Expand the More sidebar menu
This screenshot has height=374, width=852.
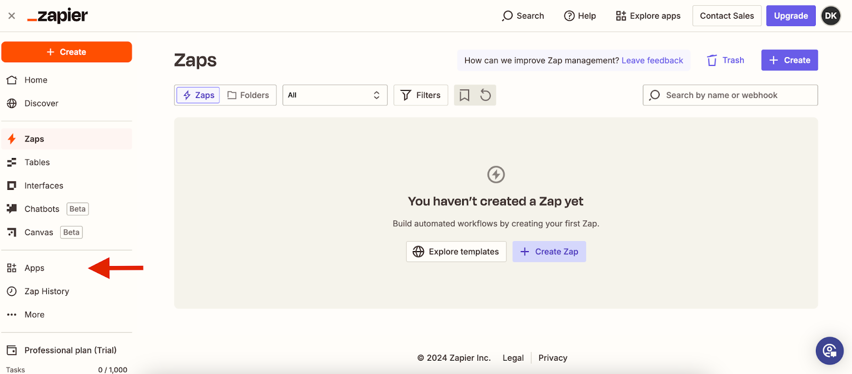point(34,314)
